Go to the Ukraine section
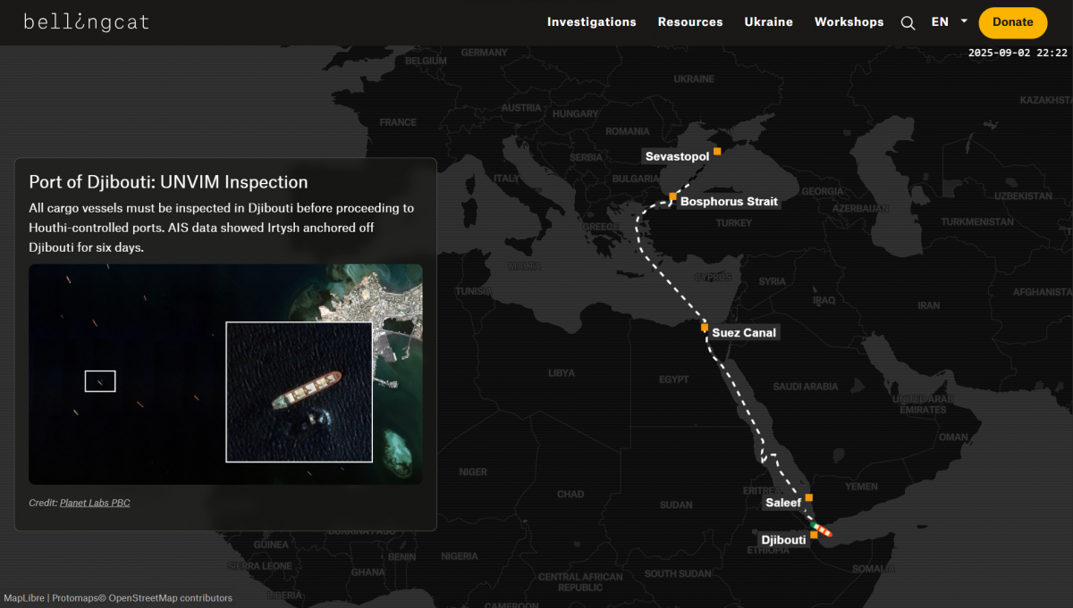 click(x=768, y=22)
